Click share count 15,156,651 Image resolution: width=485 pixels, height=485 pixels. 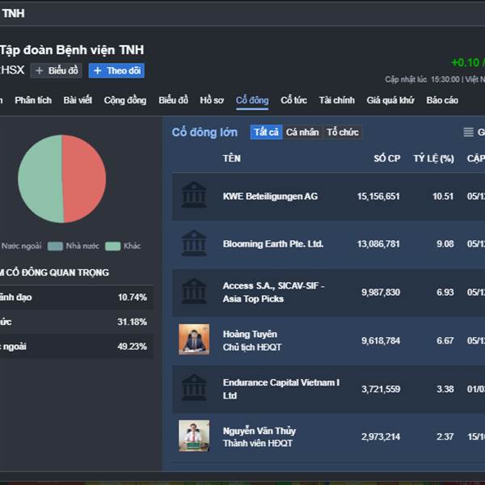point(378,196)
